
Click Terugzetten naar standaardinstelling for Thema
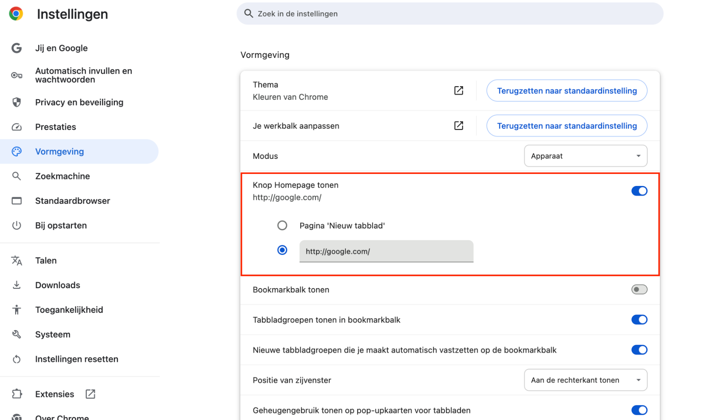[566, 90]
